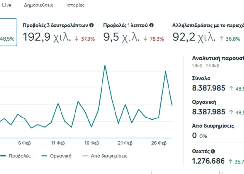Click the chart's highest peak after 16 Φεβ

pos(105,65)
